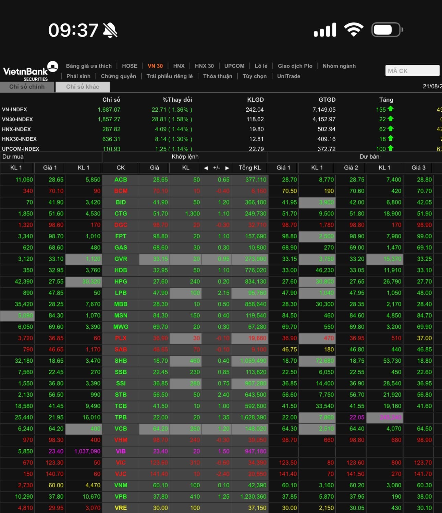Image resolution: width=442 pixels, height=513 pixels.
Task: Open the HPG stock ticker
Action: click(x=121, y=281)
